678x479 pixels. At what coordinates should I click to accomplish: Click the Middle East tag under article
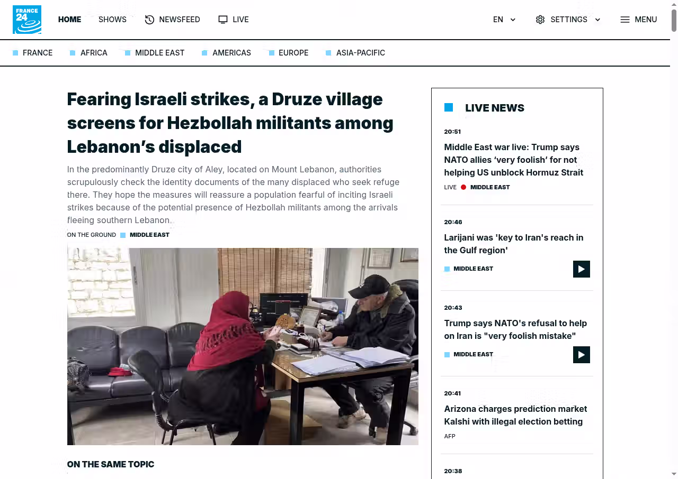tap(149, 235)
